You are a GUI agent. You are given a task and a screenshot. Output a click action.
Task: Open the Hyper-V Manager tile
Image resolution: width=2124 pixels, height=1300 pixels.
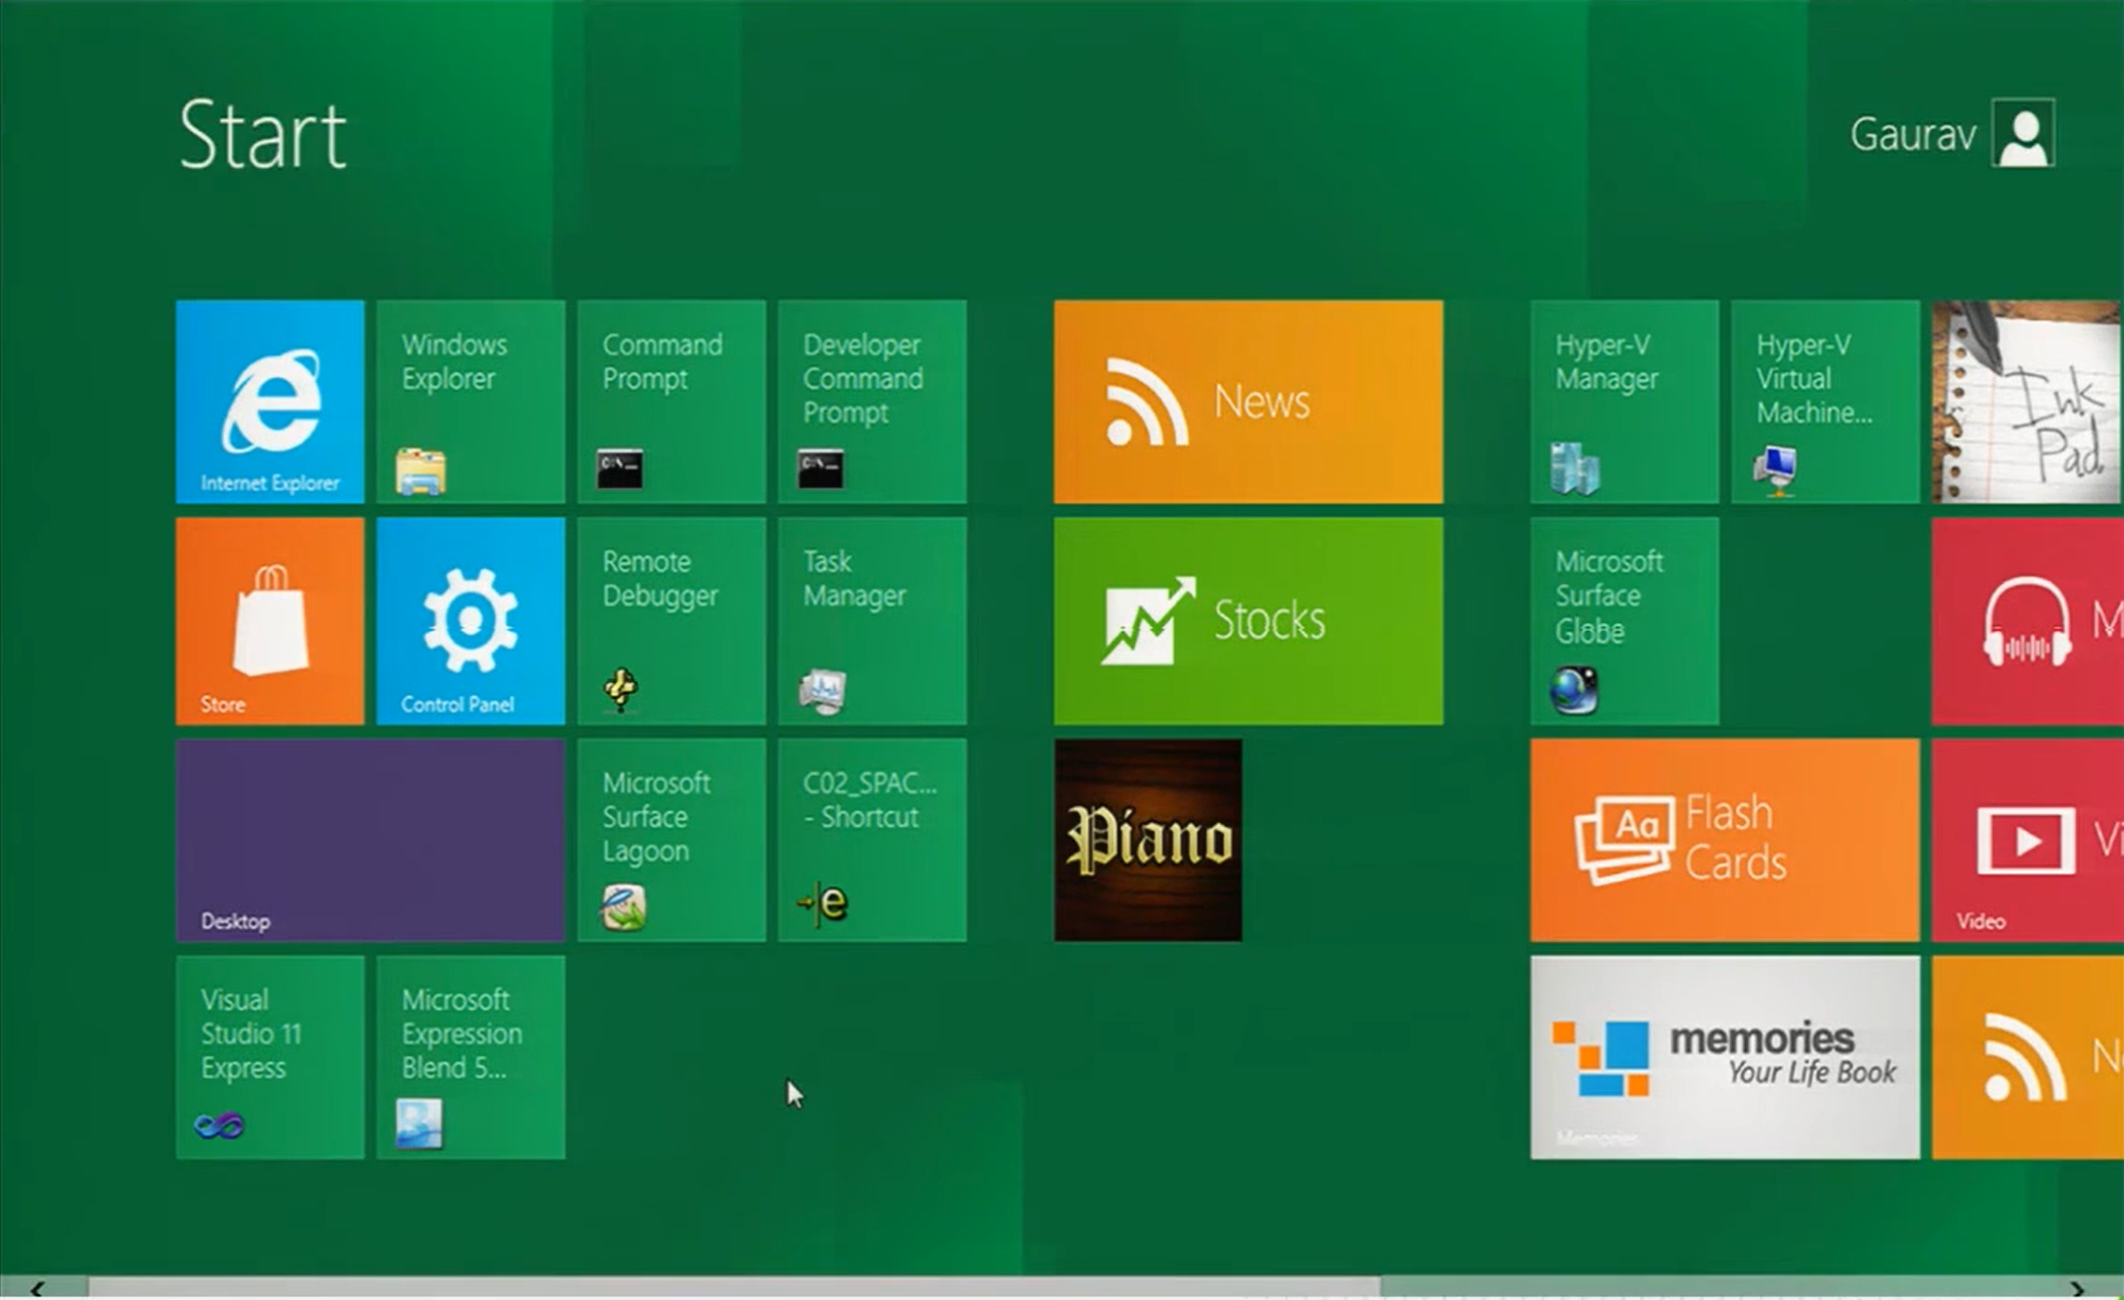(x=1625, y=401)
